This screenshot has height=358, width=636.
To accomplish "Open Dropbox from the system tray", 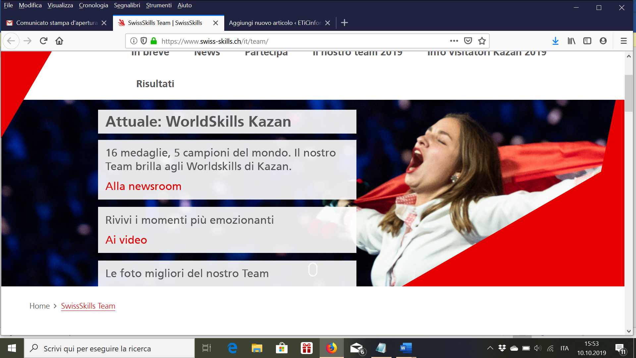I will coord(502,348).
